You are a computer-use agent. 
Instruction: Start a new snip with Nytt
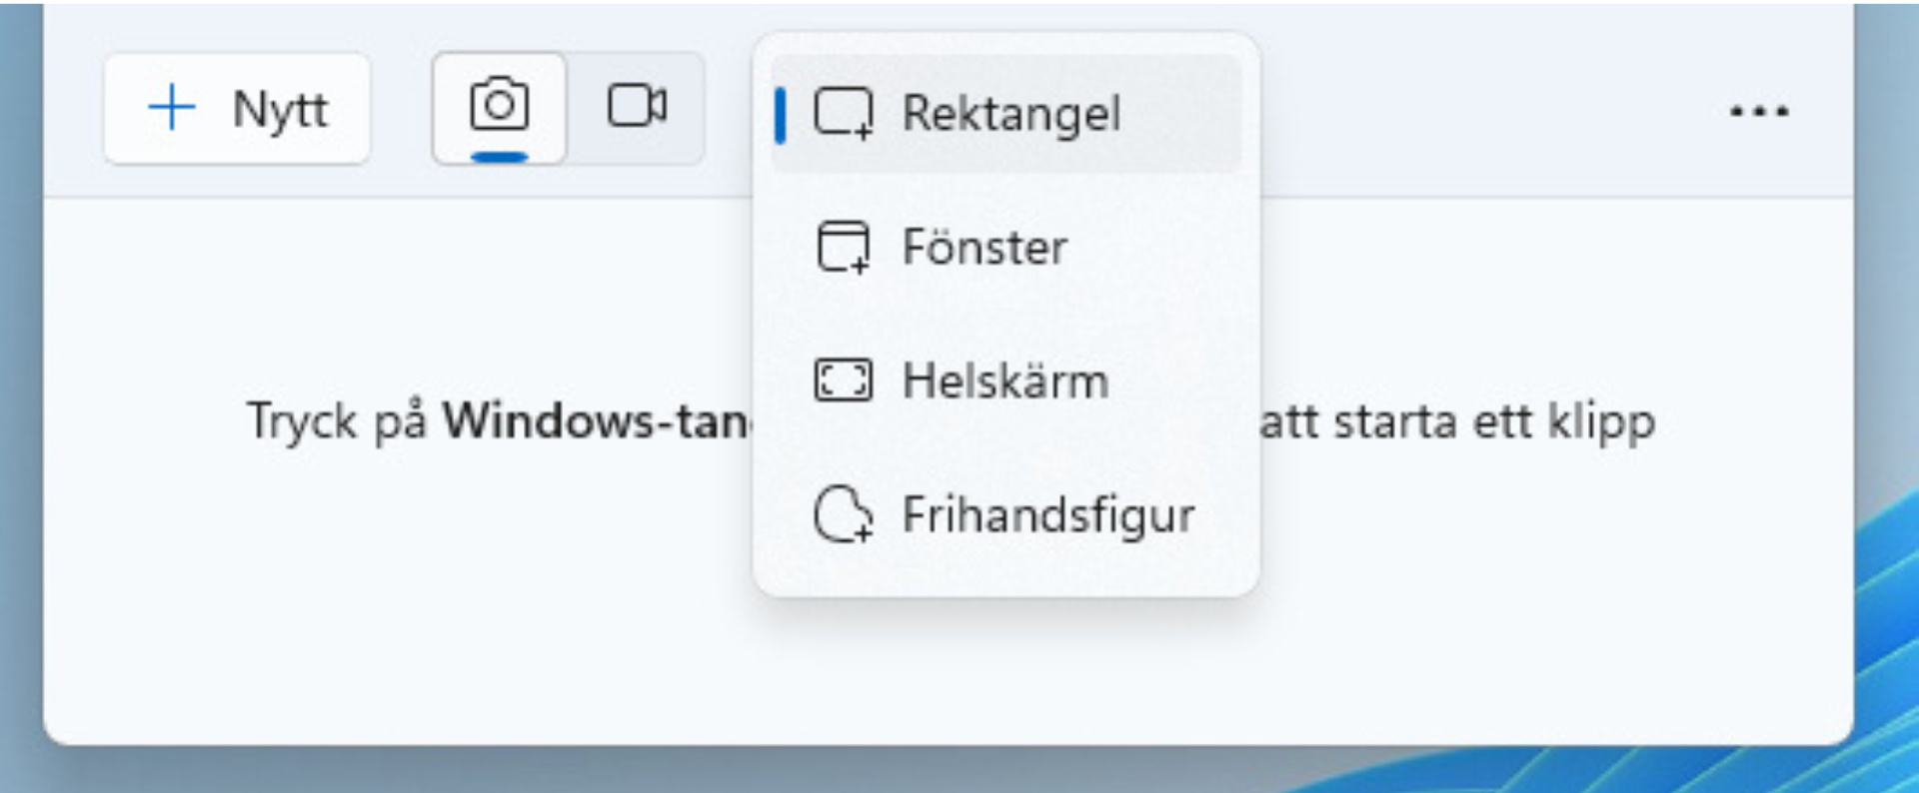(237, 109)
